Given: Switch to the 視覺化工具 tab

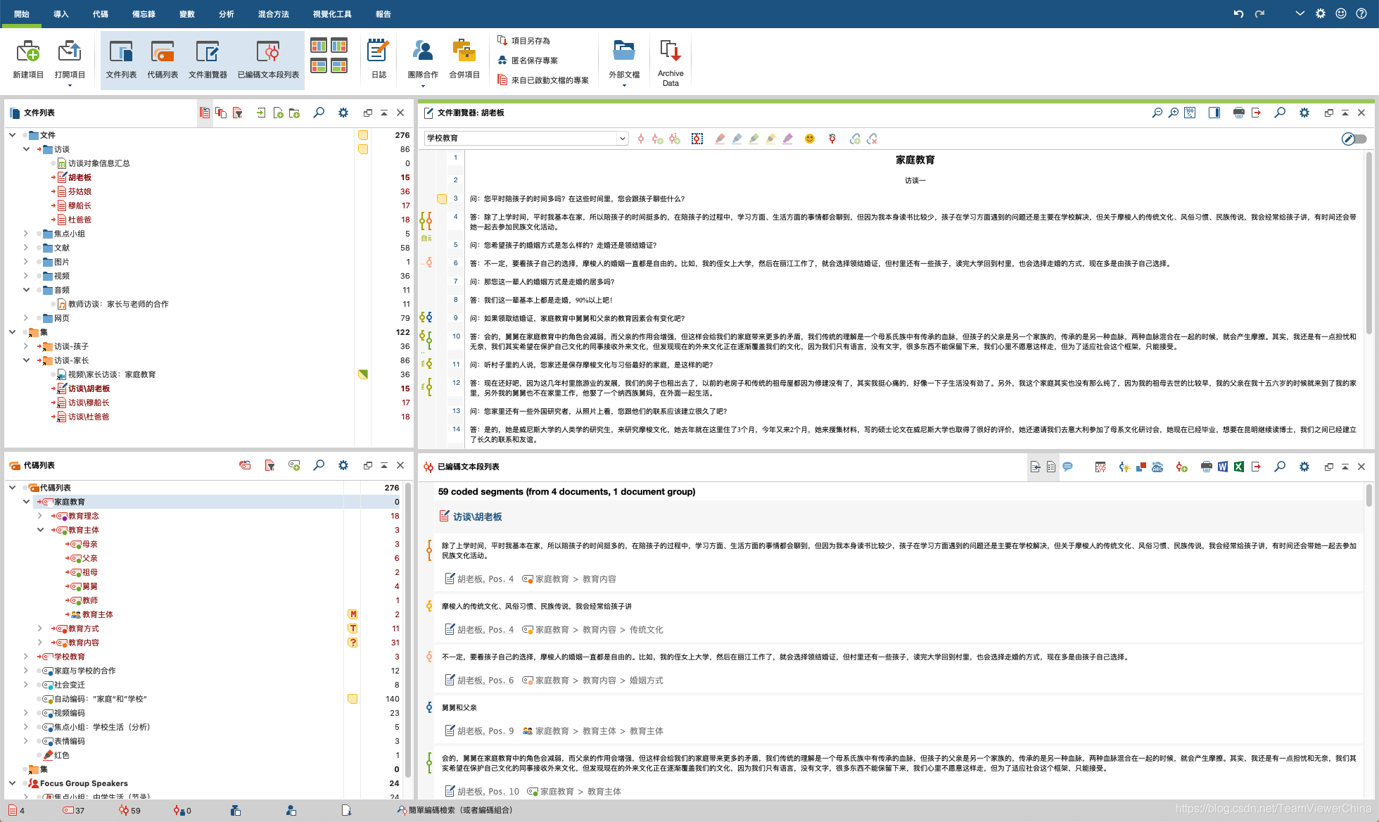Looking at the screenshot, I should 332,14.
